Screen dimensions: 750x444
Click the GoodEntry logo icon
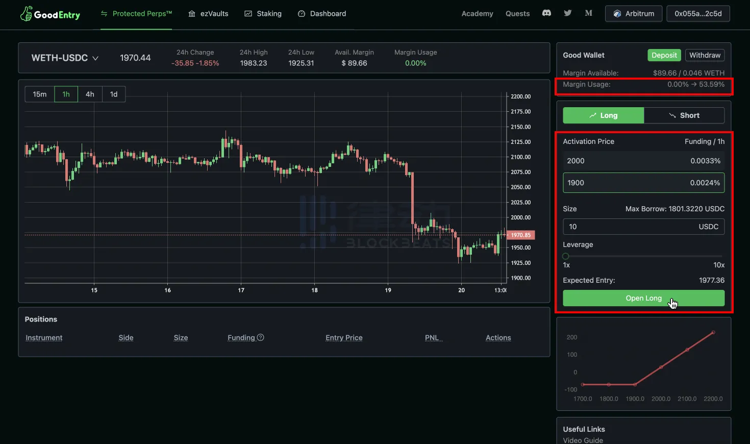(26, 14)
